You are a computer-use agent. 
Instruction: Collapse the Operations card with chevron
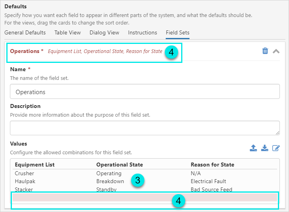pyautogui.click(x=276, y=51)
